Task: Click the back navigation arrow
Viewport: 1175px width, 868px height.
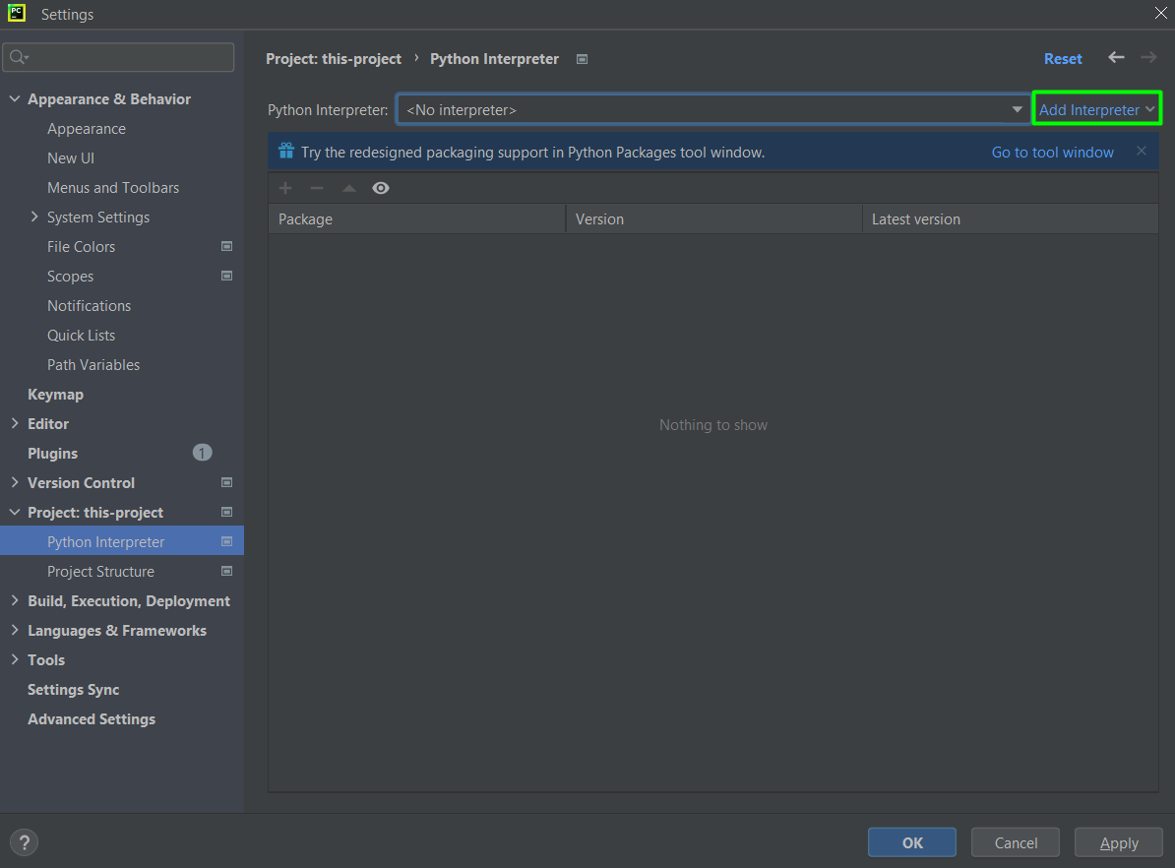Action: 1117,58
